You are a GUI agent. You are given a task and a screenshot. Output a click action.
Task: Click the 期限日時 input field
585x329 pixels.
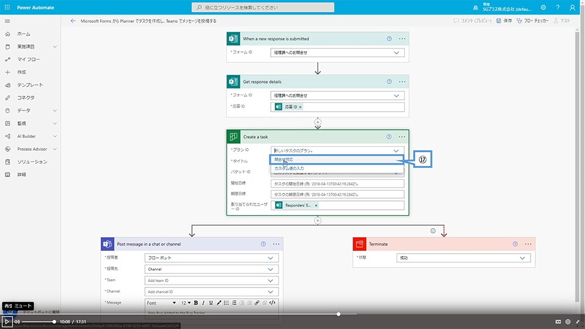click(x=338, y=194)
